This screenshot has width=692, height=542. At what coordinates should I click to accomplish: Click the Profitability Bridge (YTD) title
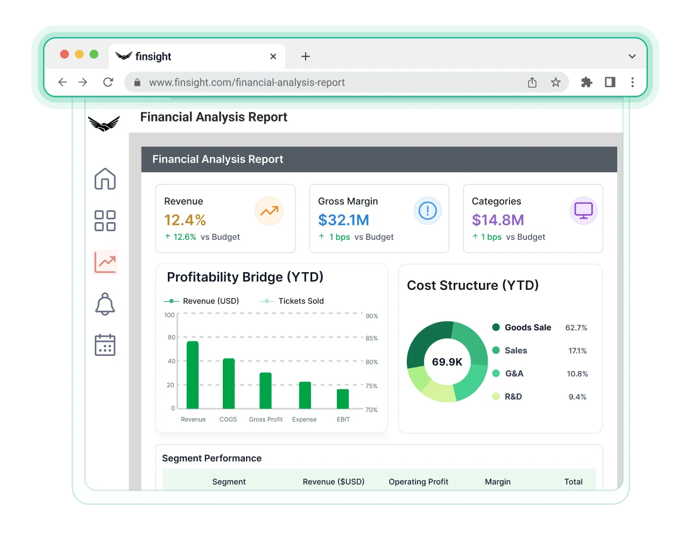coord(245,277)
